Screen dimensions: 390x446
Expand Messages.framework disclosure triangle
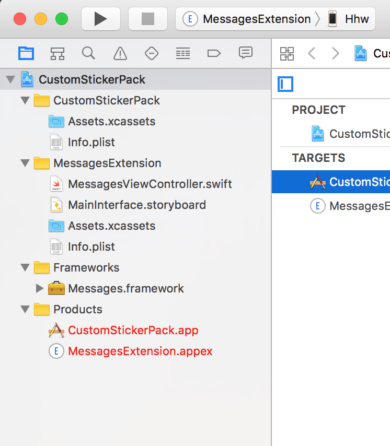[x=39, y=289]
